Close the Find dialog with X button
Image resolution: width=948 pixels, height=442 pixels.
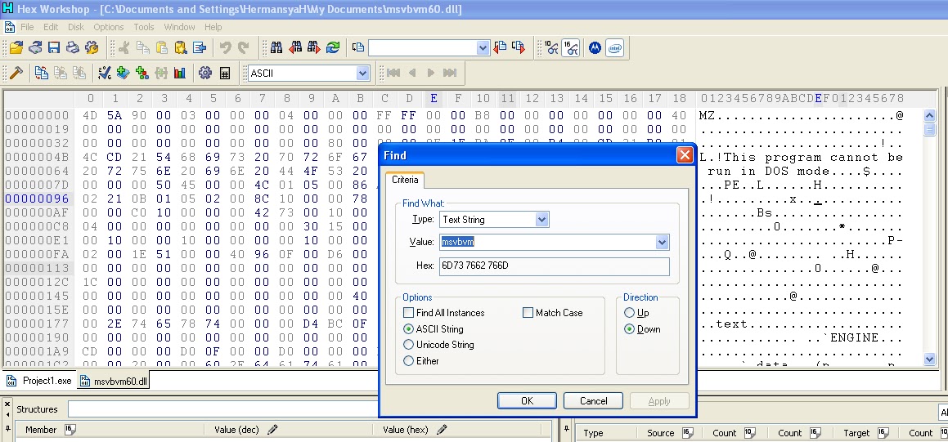click(x=685, y=155)
